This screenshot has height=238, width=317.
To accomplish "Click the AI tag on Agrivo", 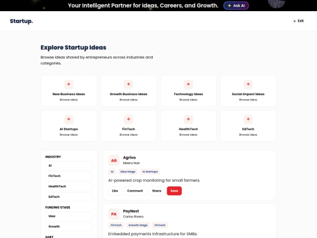I will [112, 172].
